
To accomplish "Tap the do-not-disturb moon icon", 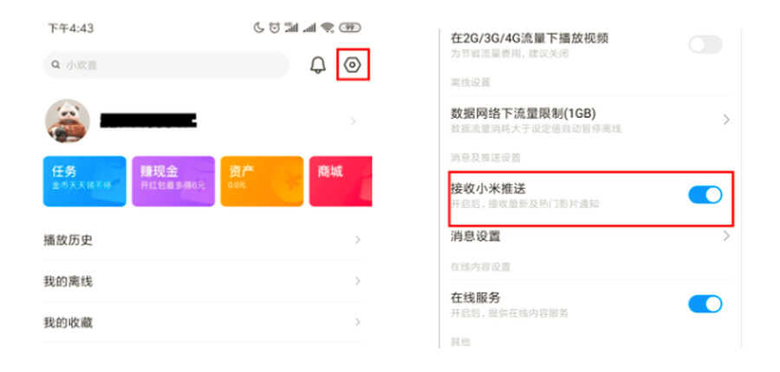I will 258,28.
